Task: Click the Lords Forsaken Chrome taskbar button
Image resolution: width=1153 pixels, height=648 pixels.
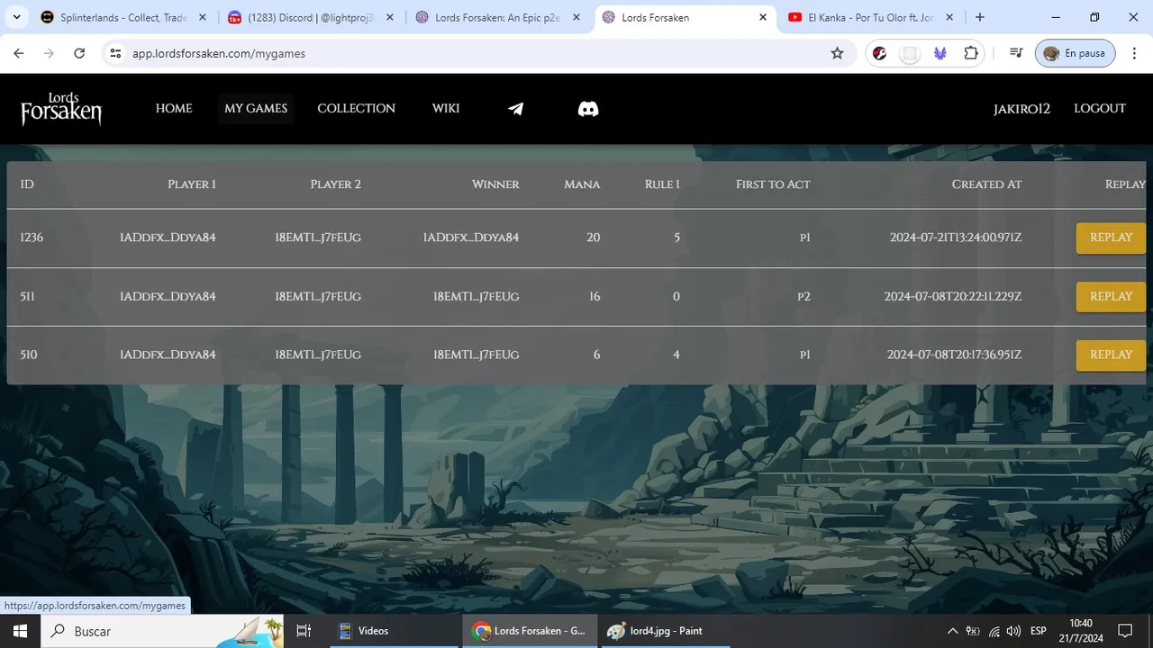Action: [x=529, y=631]
